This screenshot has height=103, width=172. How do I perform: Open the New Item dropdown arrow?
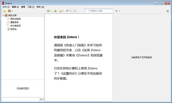[51, 11]
